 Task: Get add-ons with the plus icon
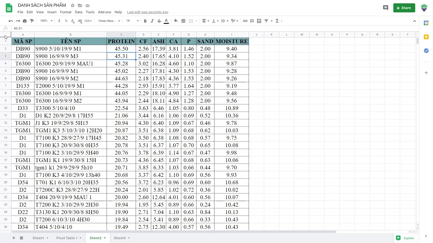pos(426,73)
